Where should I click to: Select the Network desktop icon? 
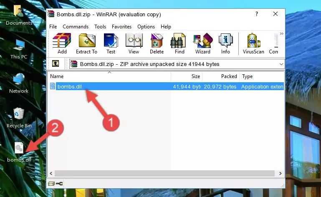19,83
